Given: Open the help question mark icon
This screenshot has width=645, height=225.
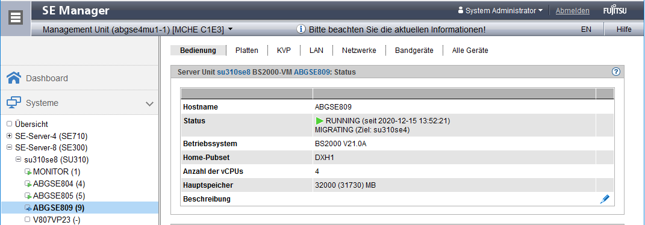Looking at the screenshot, I should coord(616,72).
